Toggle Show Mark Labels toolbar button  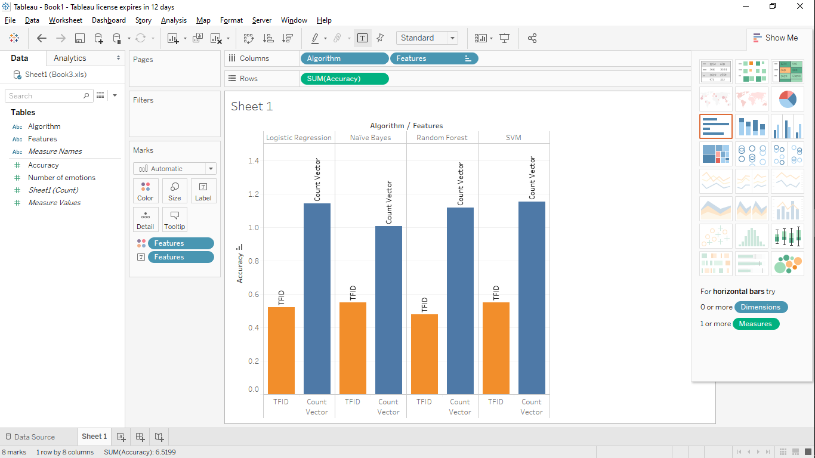click(362, 38)
